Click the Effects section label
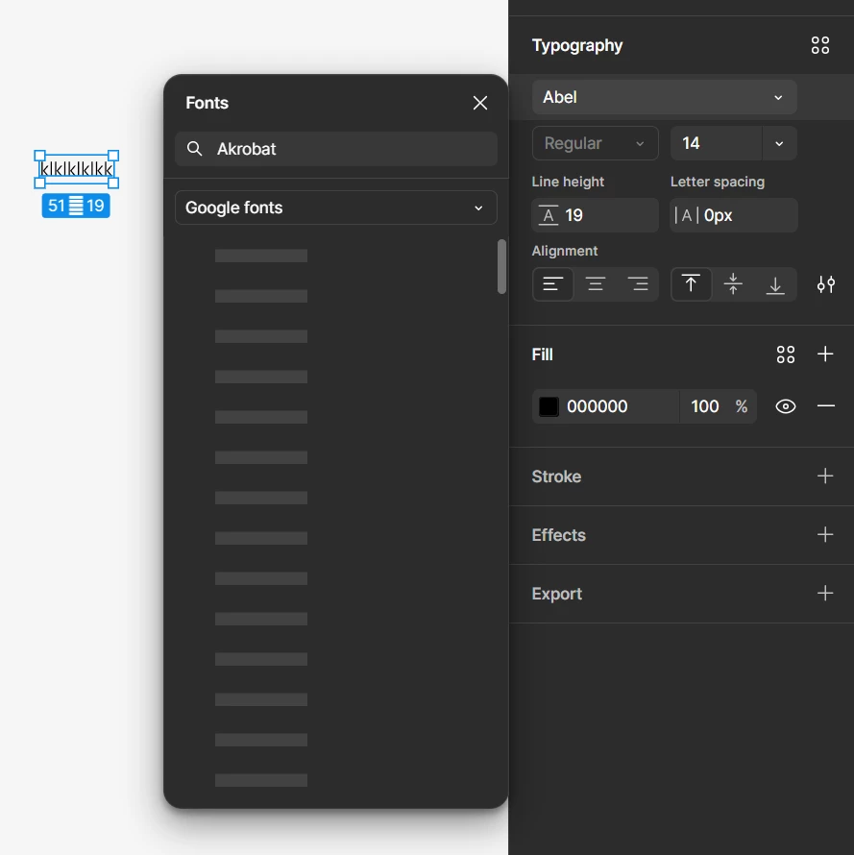854x855 pixels. (x=558, y=535)
